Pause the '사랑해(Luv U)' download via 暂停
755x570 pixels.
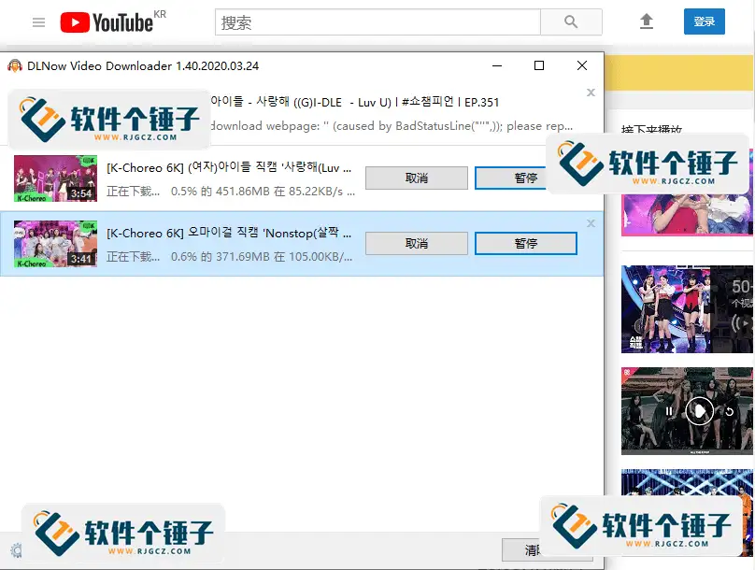click(x=525, y=178)
